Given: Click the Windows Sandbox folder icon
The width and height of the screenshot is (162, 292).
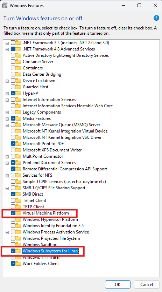Looking at the screenshot, I should click(x=18, y=245).
